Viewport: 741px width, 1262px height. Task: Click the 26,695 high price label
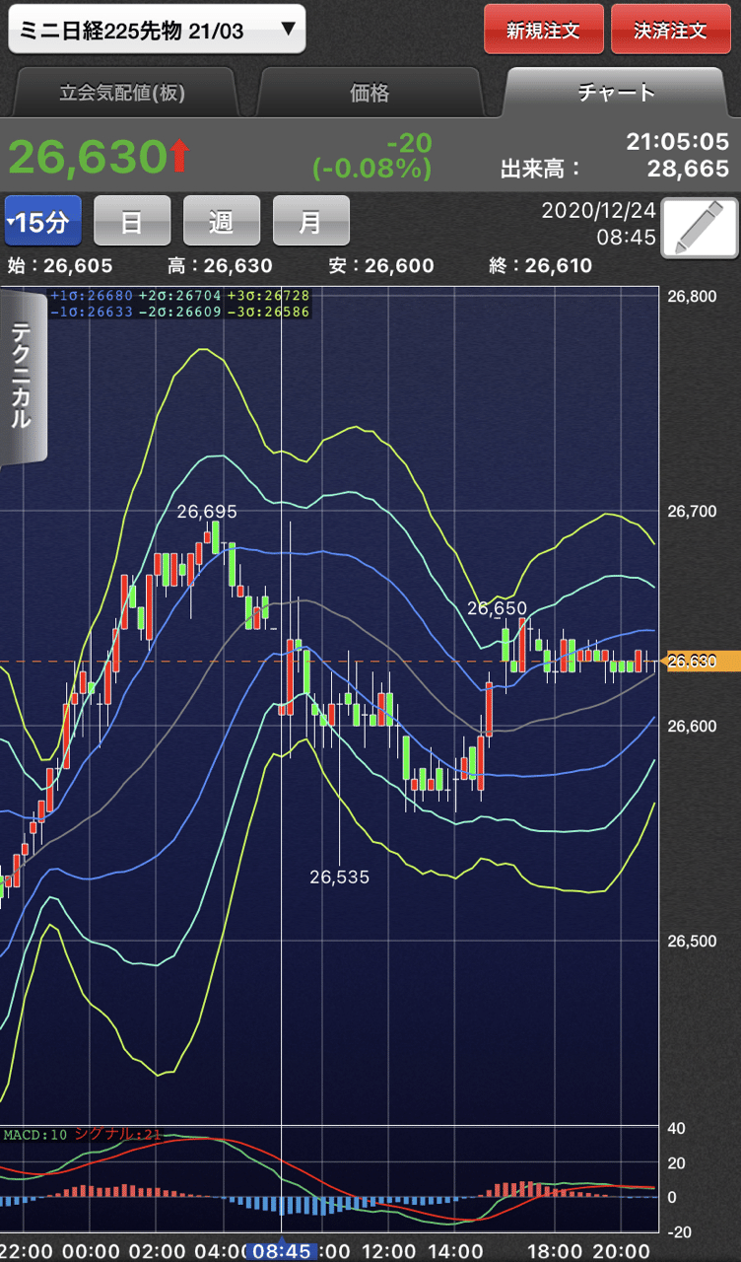click(x=207, y=512)
